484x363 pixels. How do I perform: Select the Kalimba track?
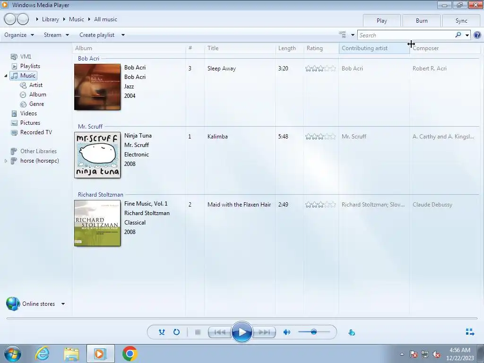(217, 137)
